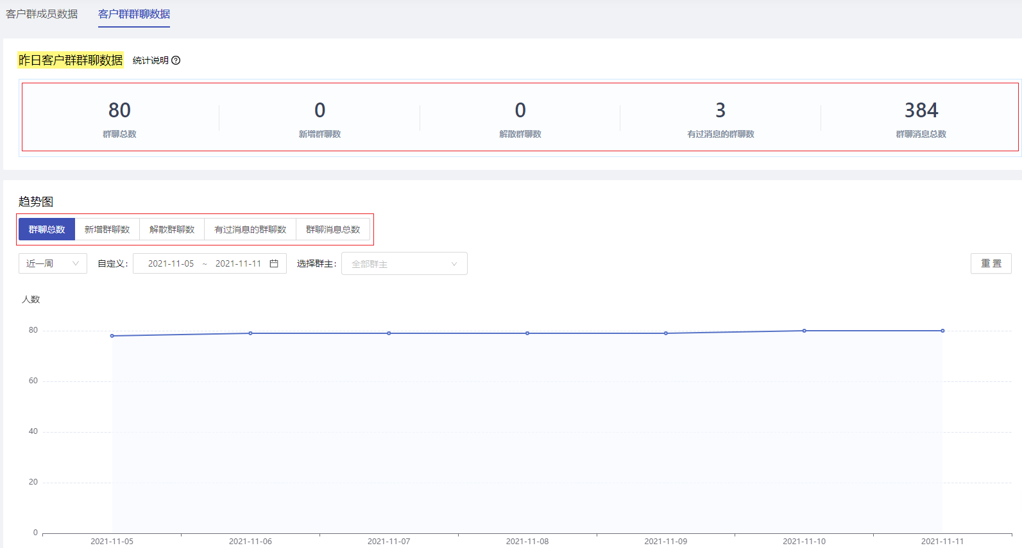The width and height of the screenshot is (1022, 548).
Task: Click chart data point for 2021-11-09
Action: coord(666,333)
